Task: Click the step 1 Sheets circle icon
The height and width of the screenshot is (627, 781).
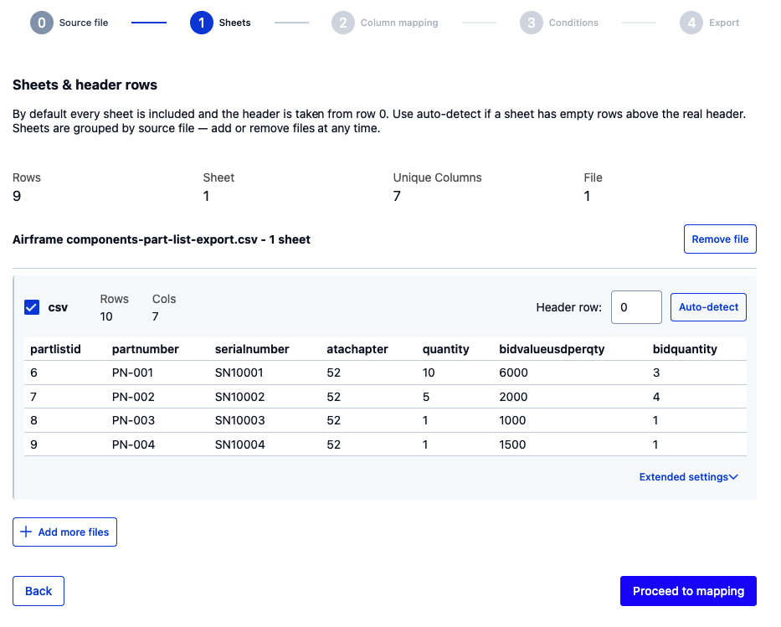Action: (202, 23)
